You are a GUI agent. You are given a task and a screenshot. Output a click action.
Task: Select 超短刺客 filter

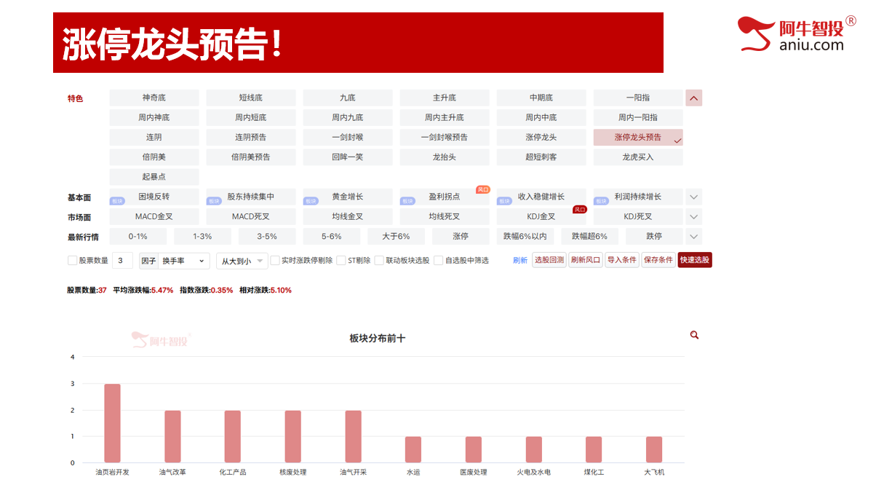[x=541, y=157]
